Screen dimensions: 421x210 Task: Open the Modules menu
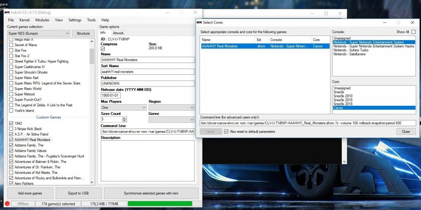point(42,20)
